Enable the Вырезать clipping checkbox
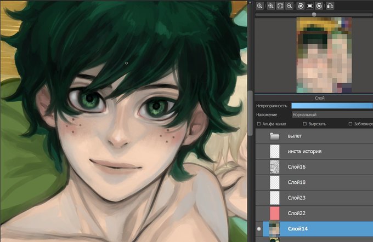 (x=304, y=124)
